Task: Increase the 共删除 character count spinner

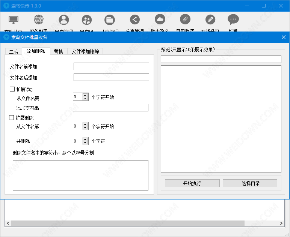Action: [85, 139]
